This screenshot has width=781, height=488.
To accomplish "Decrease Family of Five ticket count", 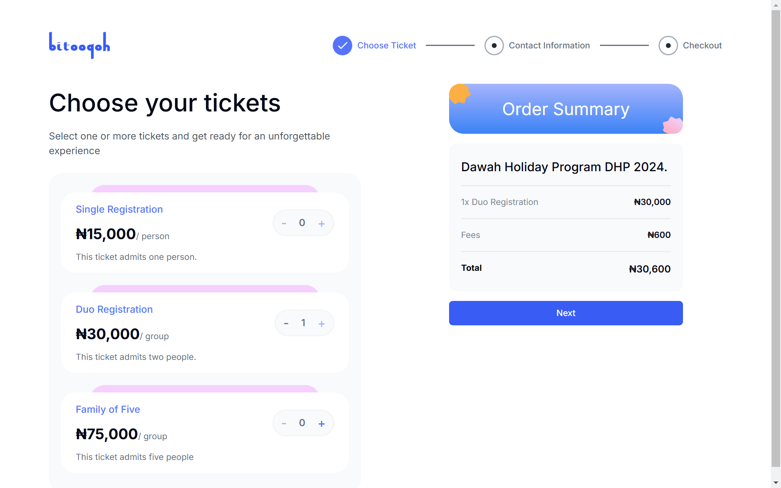I will [x=284, y=423].
